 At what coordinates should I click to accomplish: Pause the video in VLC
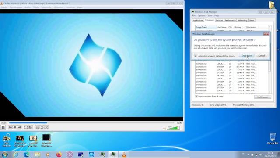tap(3, 127)
